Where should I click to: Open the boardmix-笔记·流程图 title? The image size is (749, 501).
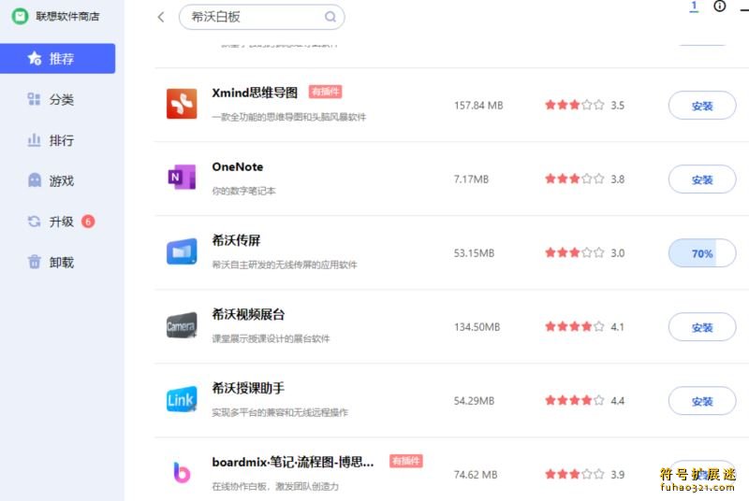(x=293, y=462)
